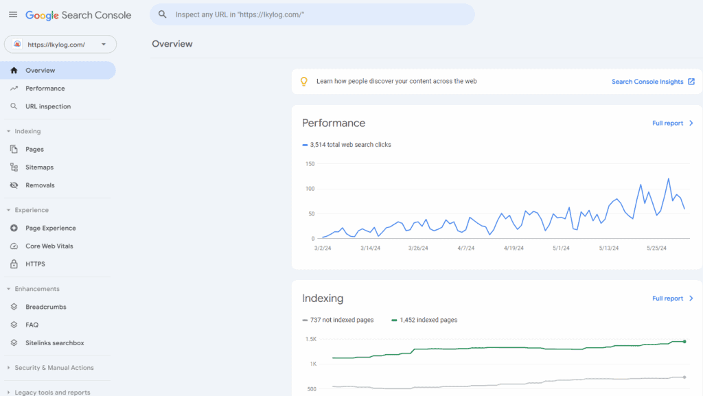This screenshot has height=396, width=703.
Task: Click the 5/25/24 date label on the Performance chart
Action: tap(656, 248)
